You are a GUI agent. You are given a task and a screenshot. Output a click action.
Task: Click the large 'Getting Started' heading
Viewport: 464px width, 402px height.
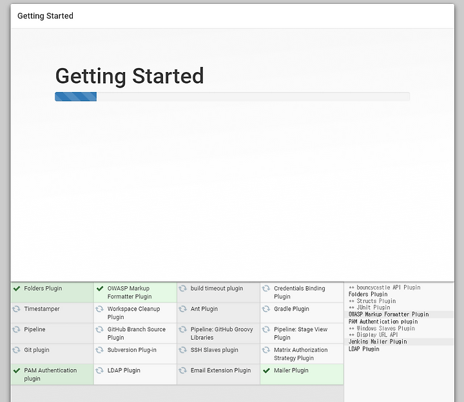pyautogui.click(x=130, y=76)
